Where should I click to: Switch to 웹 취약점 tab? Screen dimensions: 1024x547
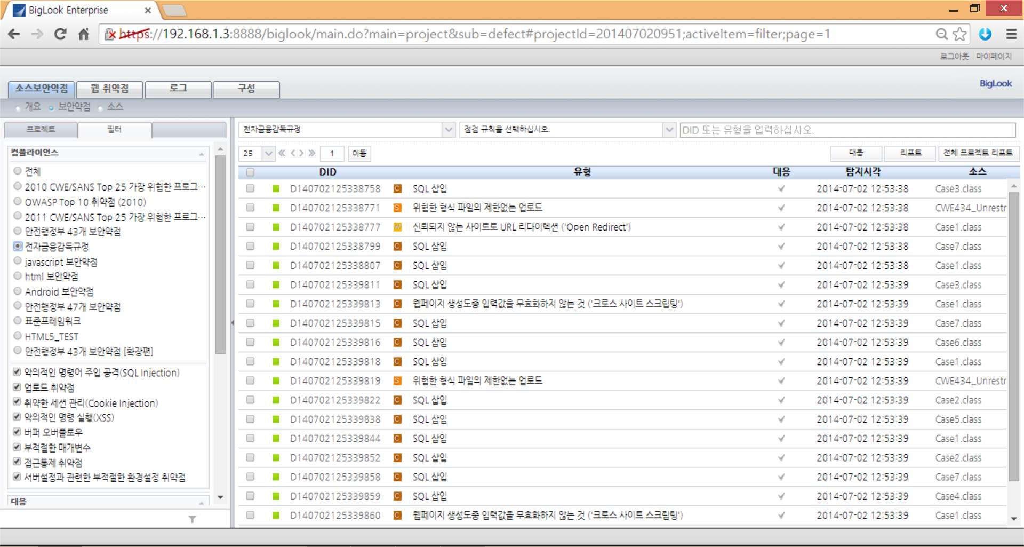tap(109, 89)
